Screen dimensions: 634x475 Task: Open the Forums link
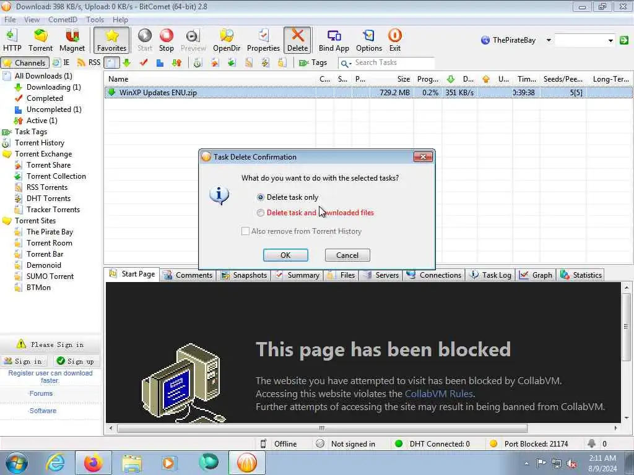(x=41, y=393)
